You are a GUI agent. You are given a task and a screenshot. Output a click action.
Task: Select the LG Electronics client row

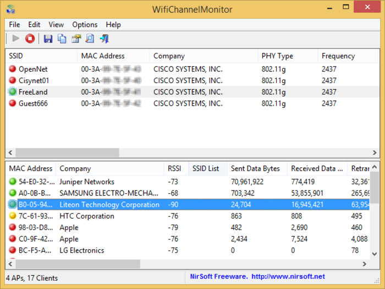coord(188,250)
